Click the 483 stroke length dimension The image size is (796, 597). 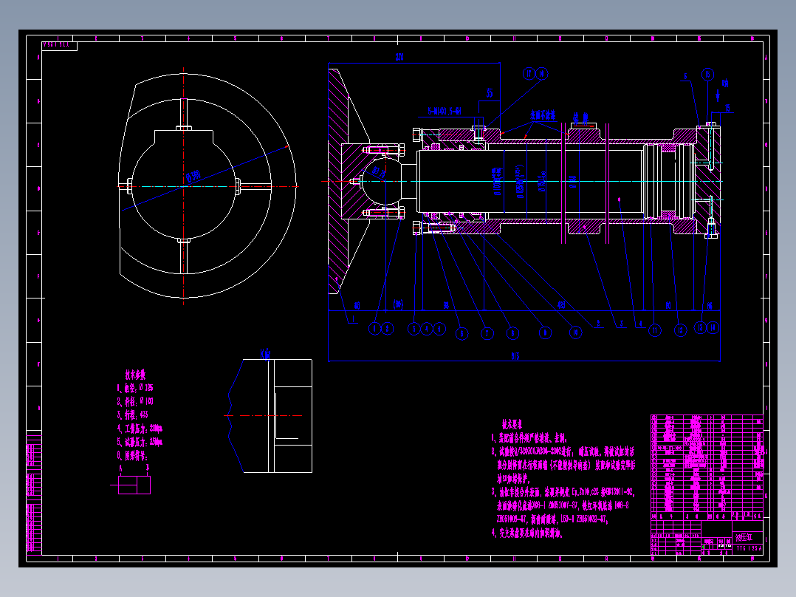pos(561,305)
